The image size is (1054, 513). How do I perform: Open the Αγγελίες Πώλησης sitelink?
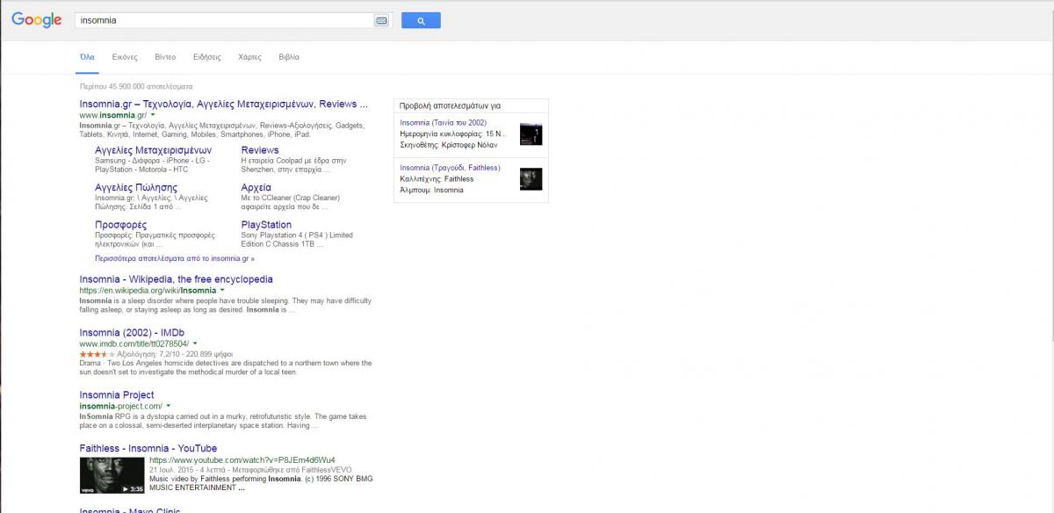pos(136,187)
